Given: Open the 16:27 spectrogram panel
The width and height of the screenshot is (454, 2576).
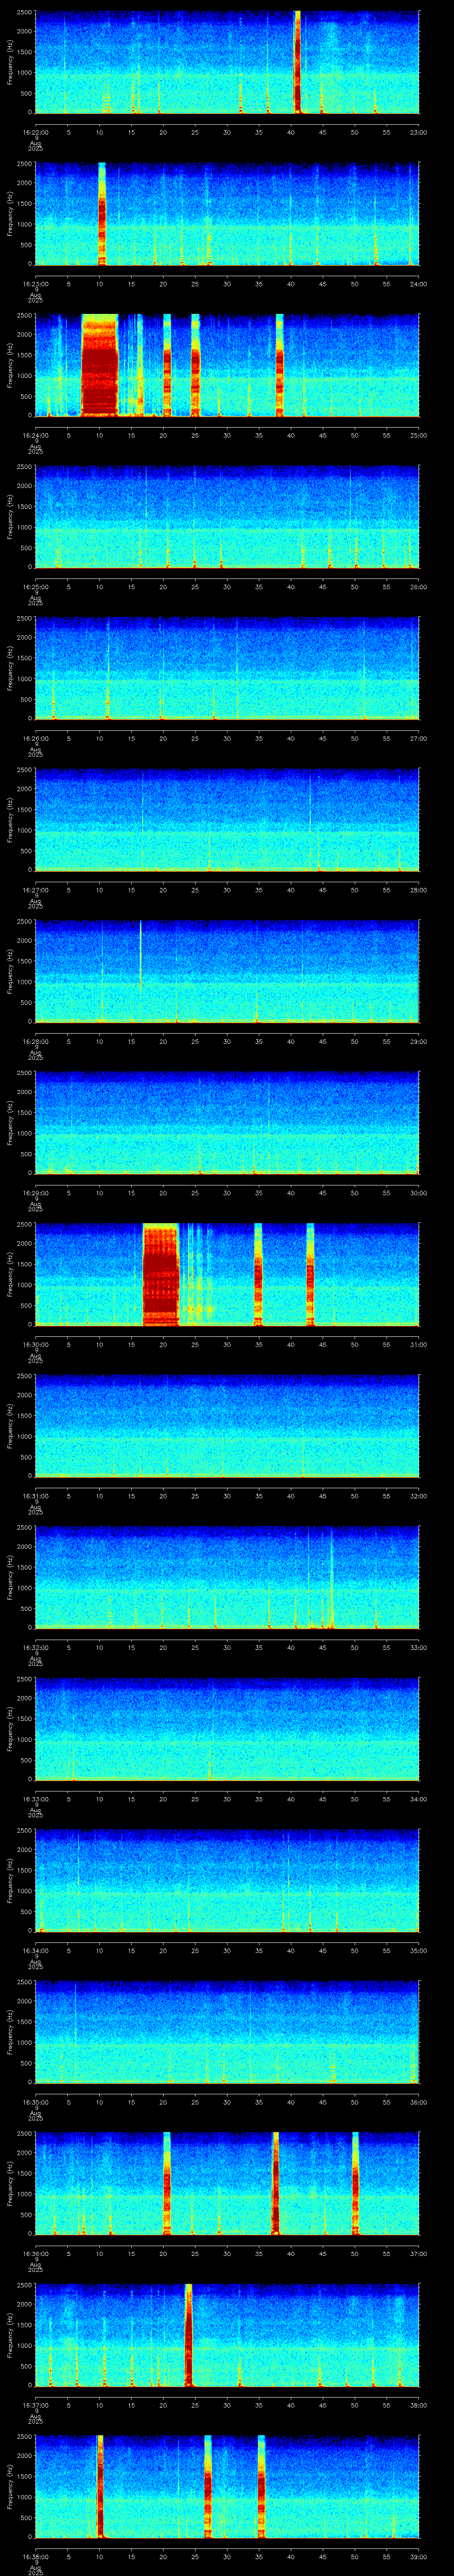Looking at the screenshot, I should tap(227, 819).
